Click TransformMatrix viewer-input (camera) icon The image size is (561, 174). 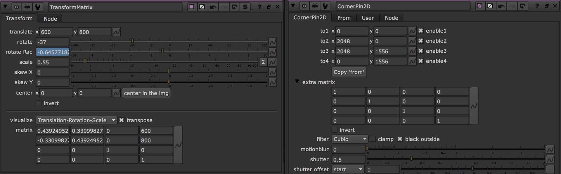tap(27, 7)
